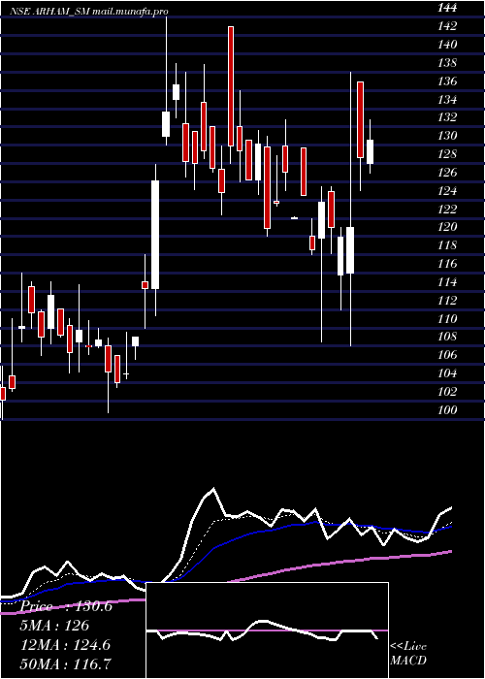Click the 110 price axis label
Viewport: 485px width, 679px height.
coord(447,318)
